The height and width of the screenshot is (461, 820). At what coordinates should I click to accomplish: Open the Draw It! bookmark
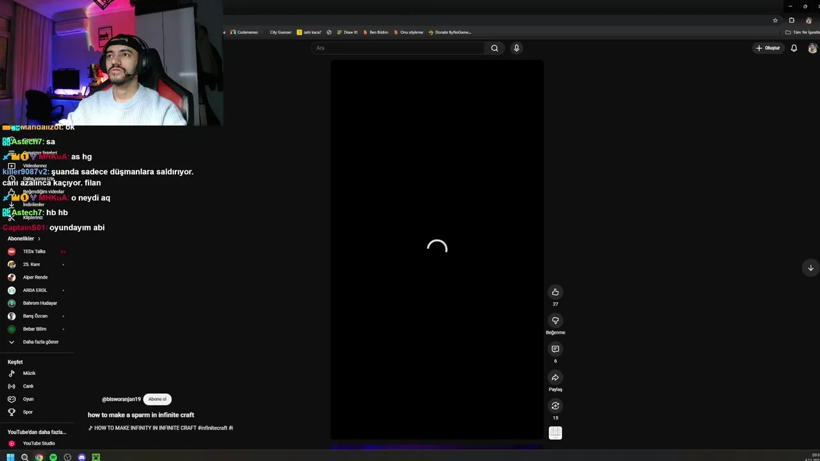tap(347, 32)
